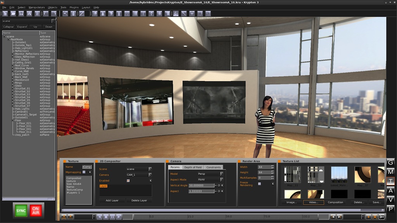Select the Map__12 texture thumbnail

(316, 175)
